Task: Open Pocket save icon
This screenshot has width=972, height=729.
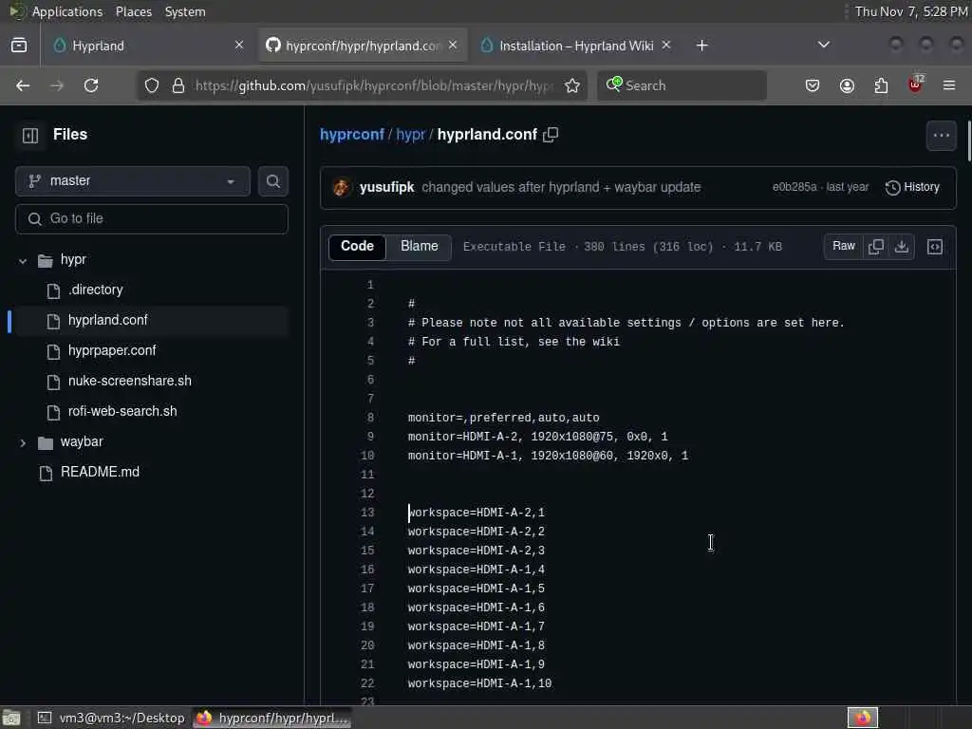Action: tap(813, 85)
